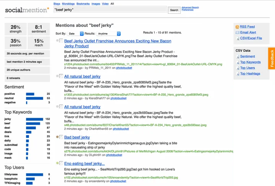The height and width of the screenshot is (186, 275).
Task: Open the Sort By Date dropdown
Action: [x=77, y=34]
